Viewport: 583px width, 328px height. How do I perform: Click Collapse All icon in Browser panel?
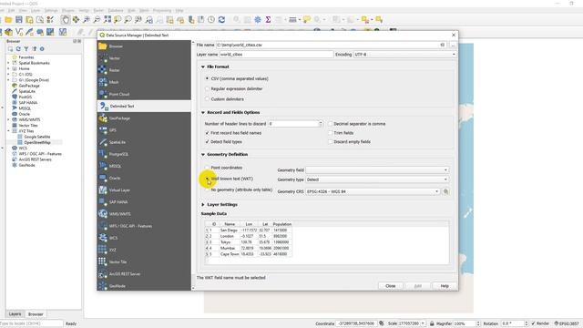35,48
